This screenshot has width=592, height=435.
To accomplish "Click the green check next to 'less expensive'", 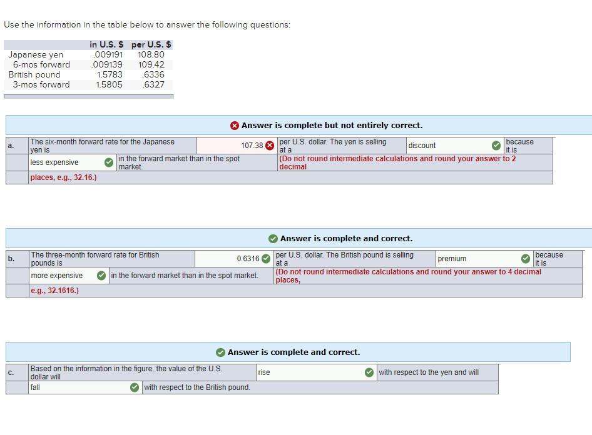I will point(109,162).
